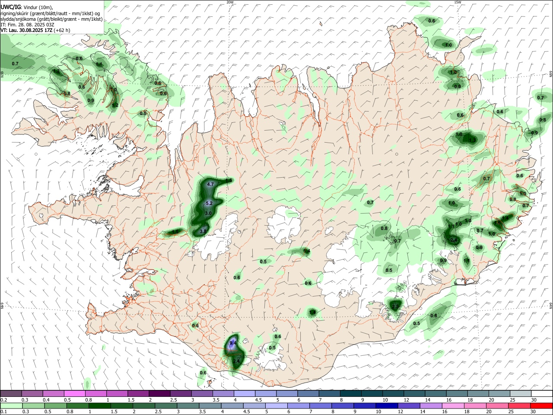Click the 64N latitude label at right edge
This screenshot has width=553, height=415.
[x=551, y=305]
